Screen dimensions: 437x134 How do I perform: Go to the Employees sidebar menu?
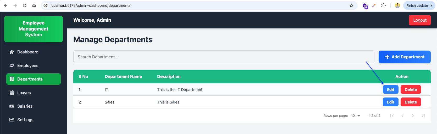pos(28,65)
